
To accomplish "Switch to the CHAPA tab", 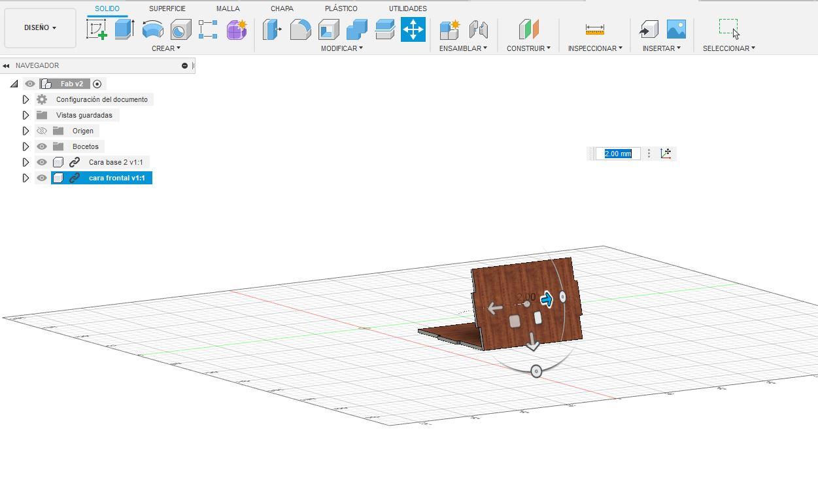I will click(282, 8).
